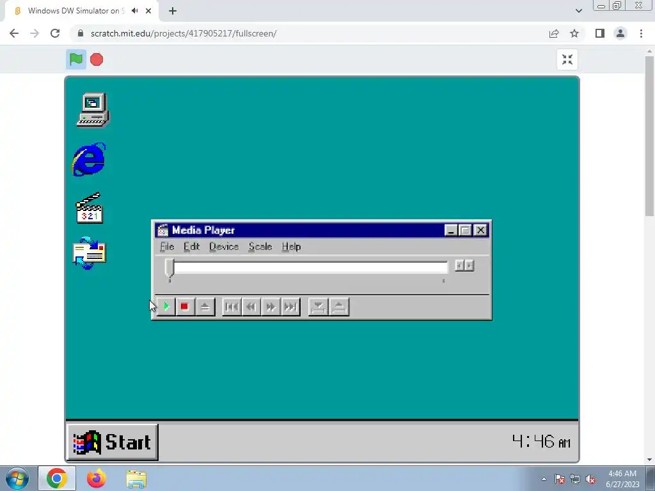Reload the page in Chrome
655x491 pixels.
55,33
